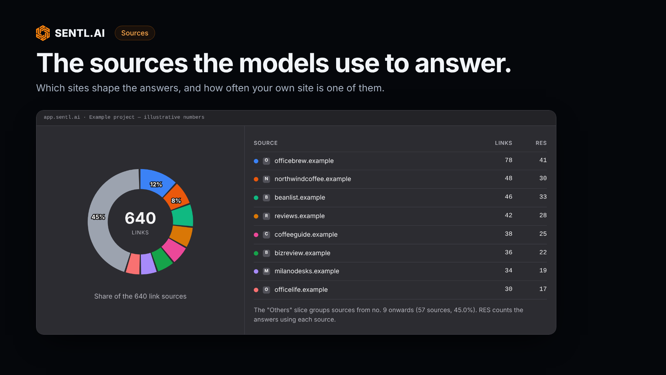Click the blue dot for officebrew.example
Viewport: 666px width, 375px height.
coord(256,161)
